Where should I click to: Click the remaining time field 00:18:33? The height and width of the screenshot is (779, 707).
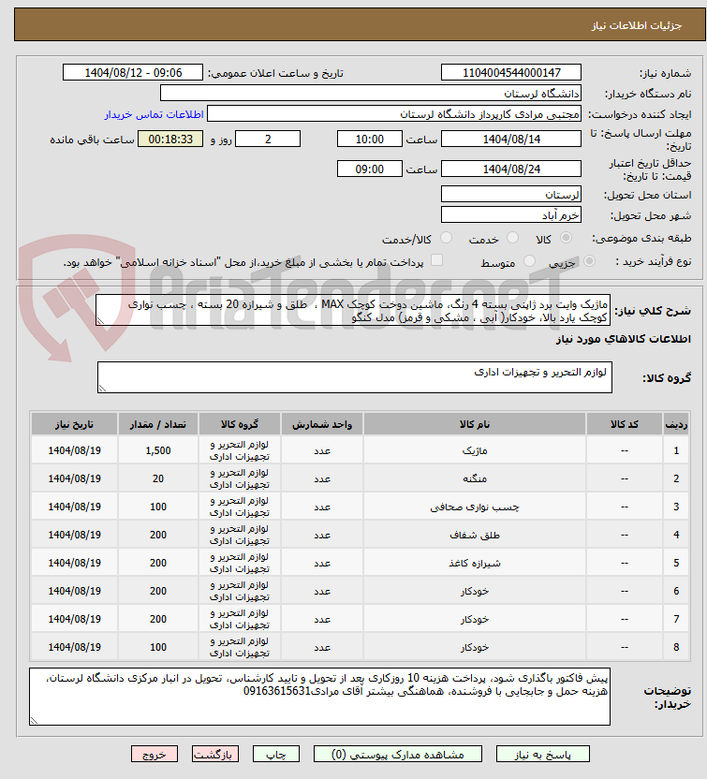pos(170,139)
